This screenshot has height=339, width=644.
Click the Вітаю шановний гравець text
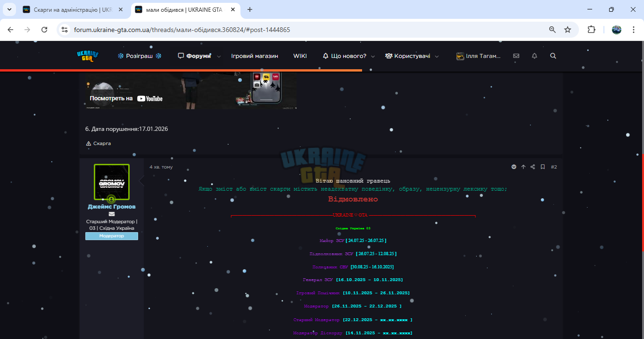353,181
